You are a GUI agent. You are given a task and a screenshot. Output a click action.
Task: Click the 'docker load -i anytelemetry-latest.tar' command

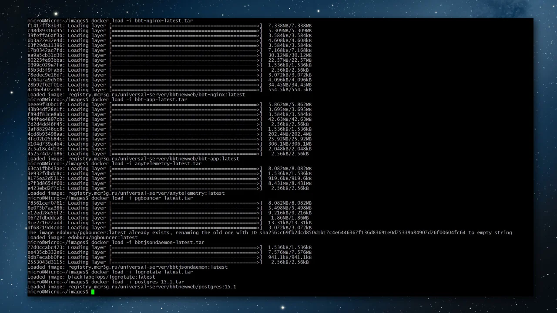pyautogui.click(x=146, y=163)
